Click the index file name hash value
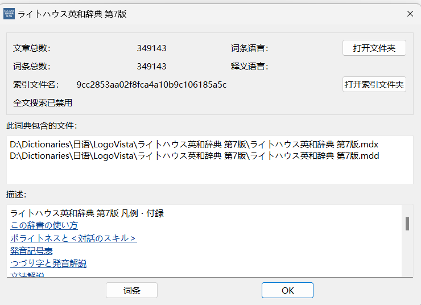The width and height of the screenshot is (421, 305). click(x=151, y=85)
